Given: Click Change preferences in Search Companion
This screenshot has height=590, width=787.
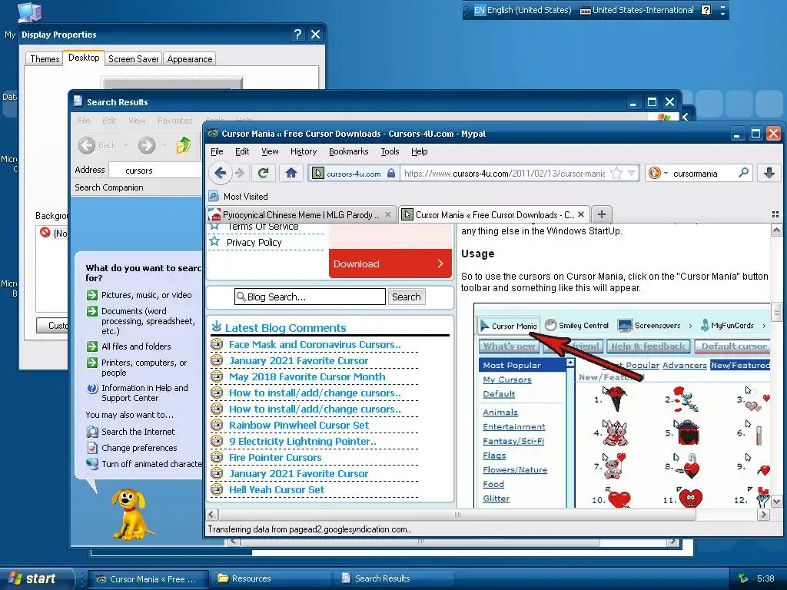Looking at the screenshot, I should pyautogui.click(x=139, y=448).
